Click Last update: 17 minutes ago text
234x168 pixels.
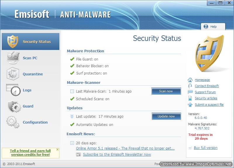(99, 116)
